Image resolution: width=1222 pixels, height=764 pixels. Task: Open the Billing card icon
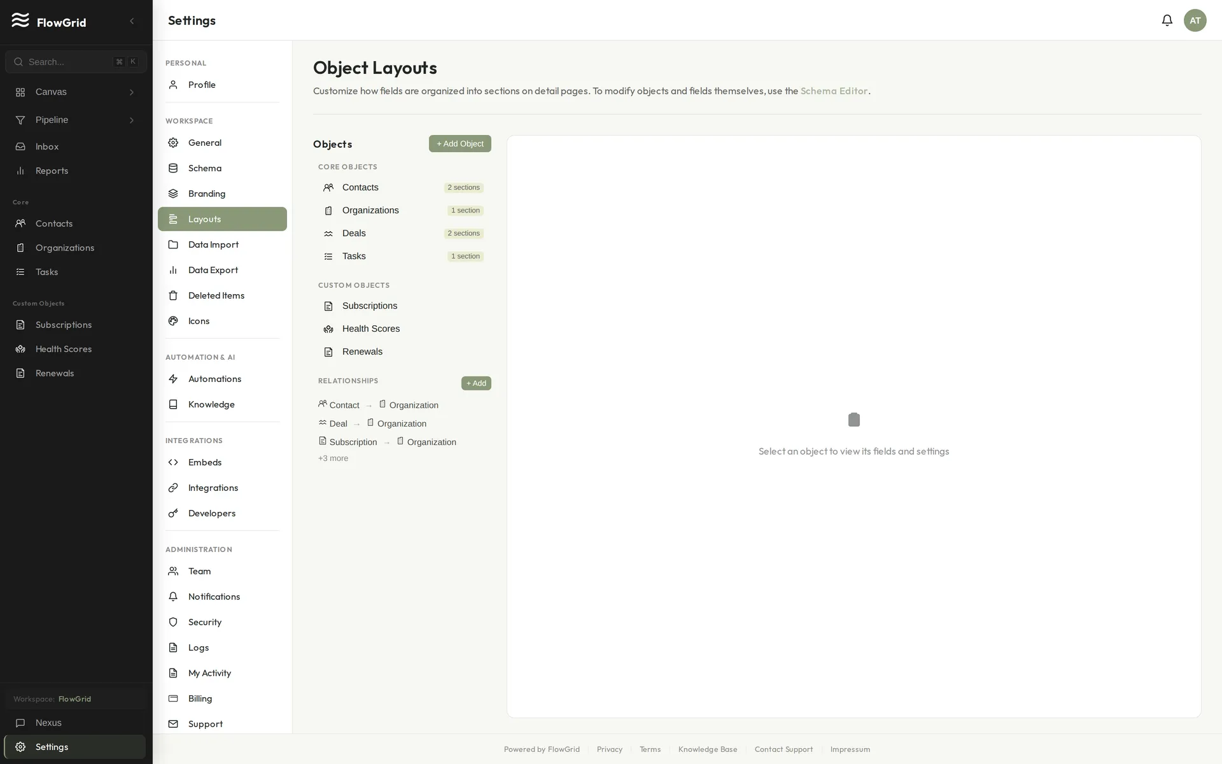(173, 698)
